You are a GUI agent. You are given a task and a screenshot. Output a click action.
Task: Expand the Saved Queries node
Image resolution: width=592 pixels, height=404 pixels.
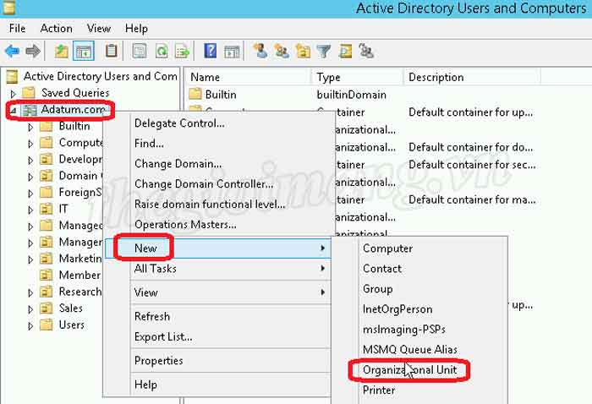click(13, 94)
